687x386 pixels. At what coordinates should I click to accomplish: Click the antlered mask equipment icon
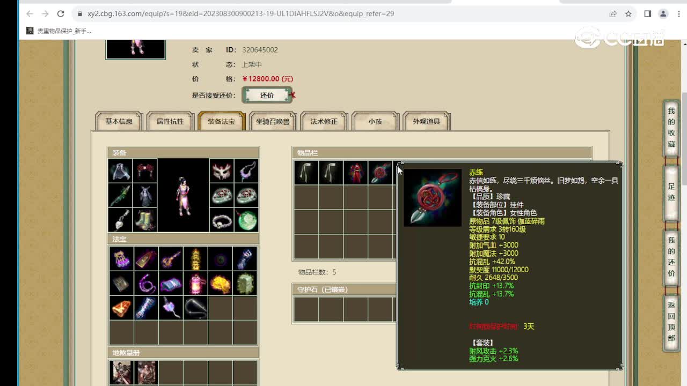pos(221,171)
